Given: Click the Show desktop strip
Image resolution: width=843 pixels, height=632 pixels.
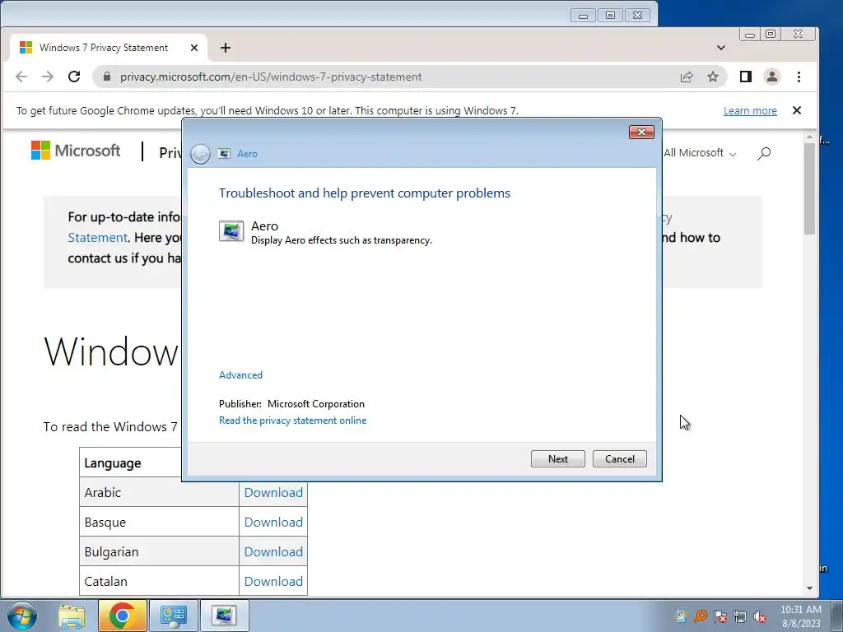Looking at the screenshot, I should coord(836,616).
